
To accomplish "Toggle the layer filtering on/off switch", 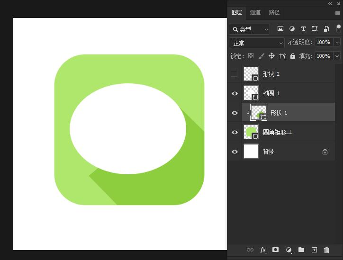I will tap(338, 28).
